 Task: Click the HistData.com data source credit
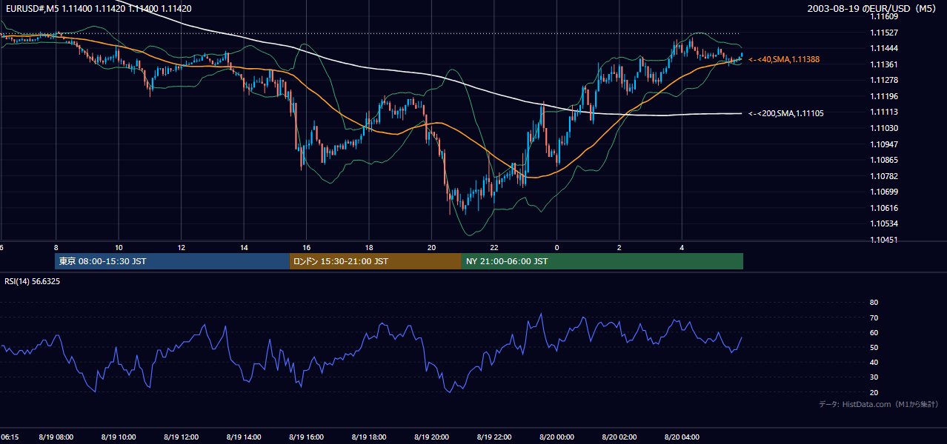click(879, 404)
